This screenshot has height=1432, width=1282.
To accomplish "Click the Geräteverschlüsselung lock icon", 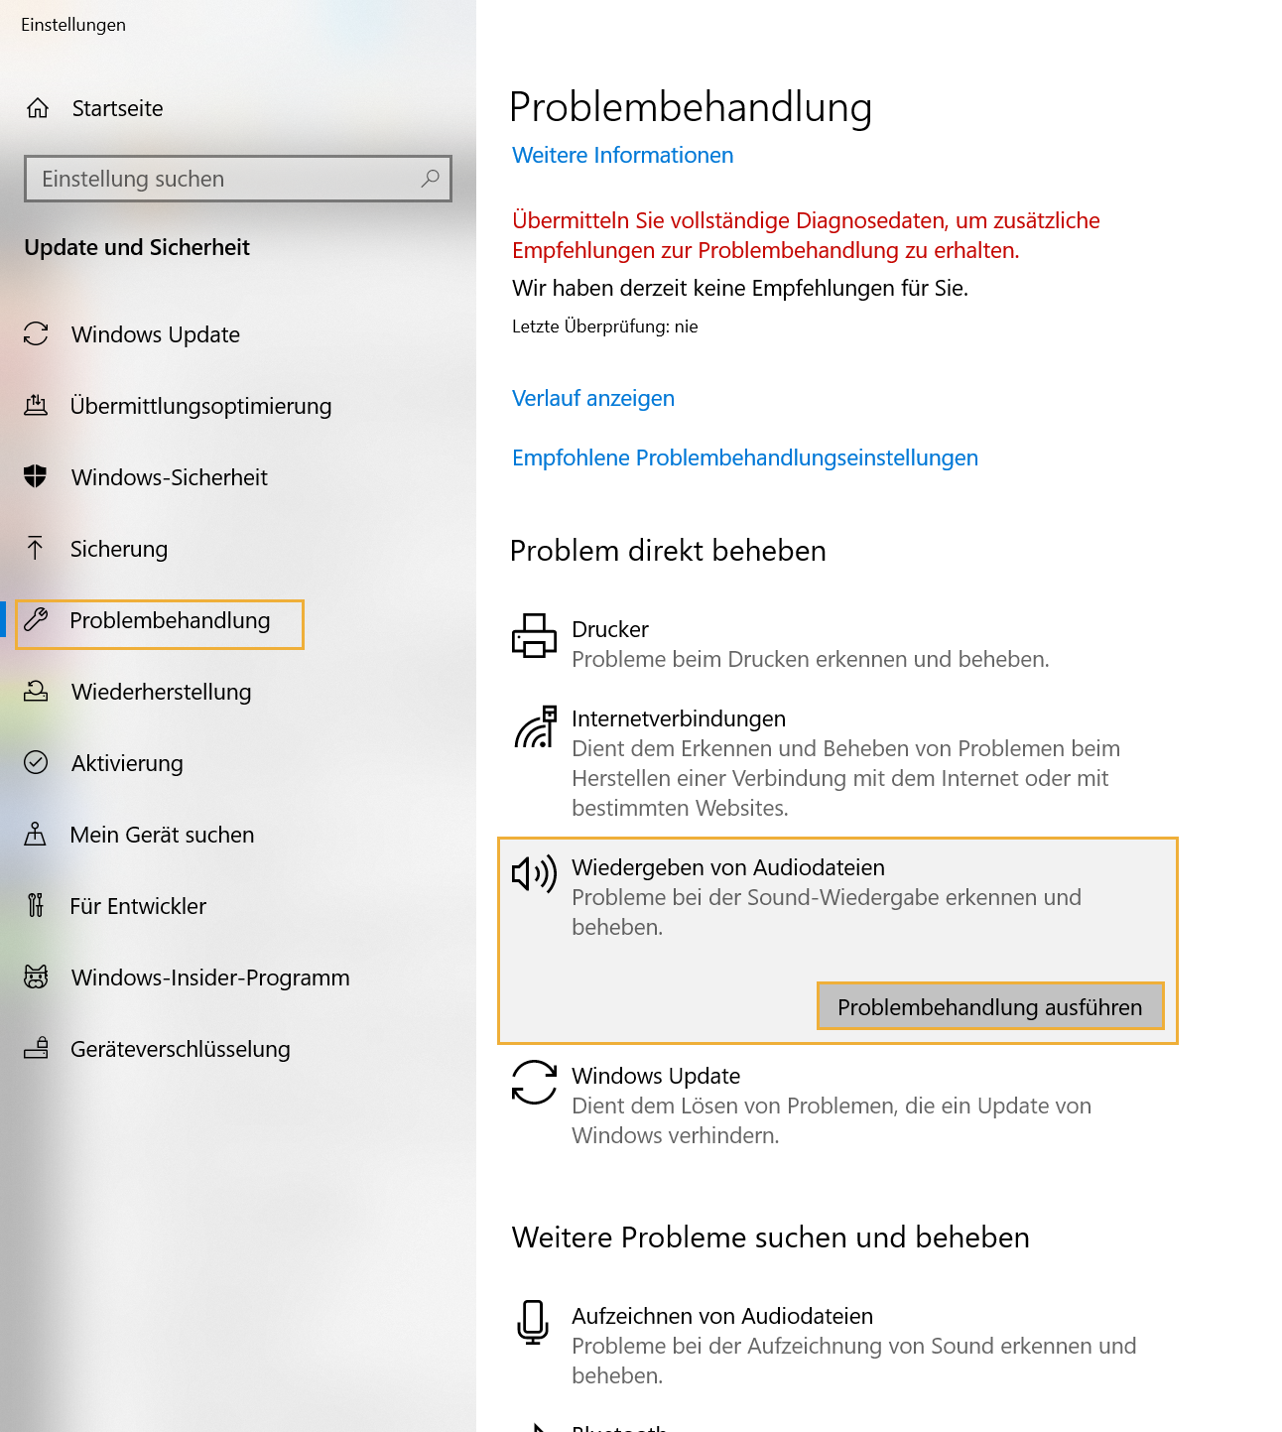I will click(36, 1048).
